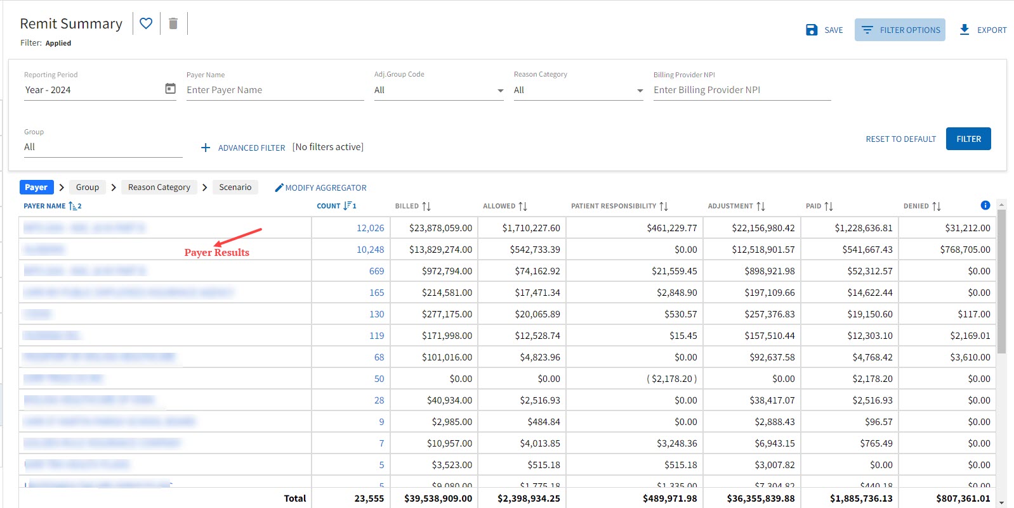
Task: Click the table's vertical scrollbar
Action: pos(1001,282)
